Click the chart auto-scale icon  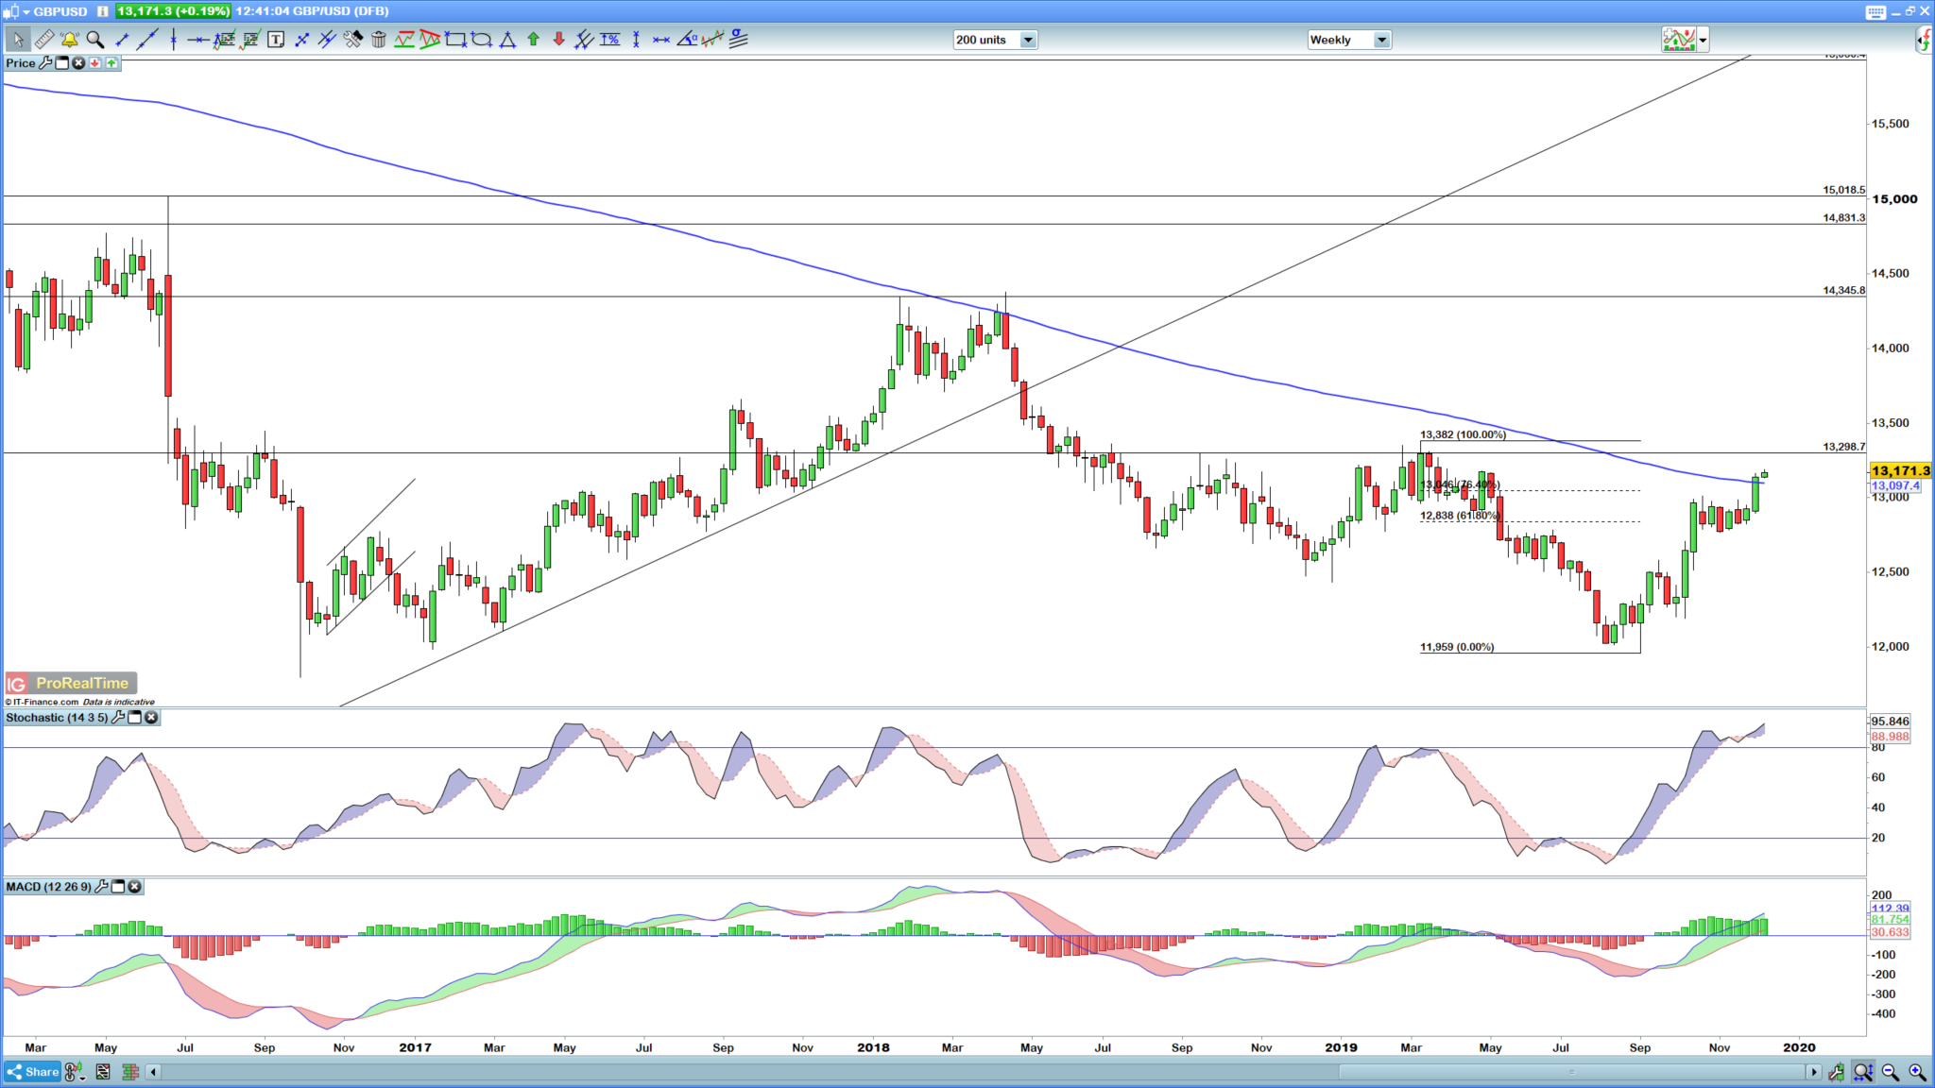(x=1836, y=1072)
